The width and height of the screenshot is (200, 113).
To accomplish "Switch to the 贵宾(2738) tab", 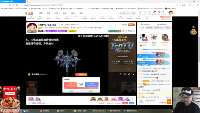I will 159,28.
